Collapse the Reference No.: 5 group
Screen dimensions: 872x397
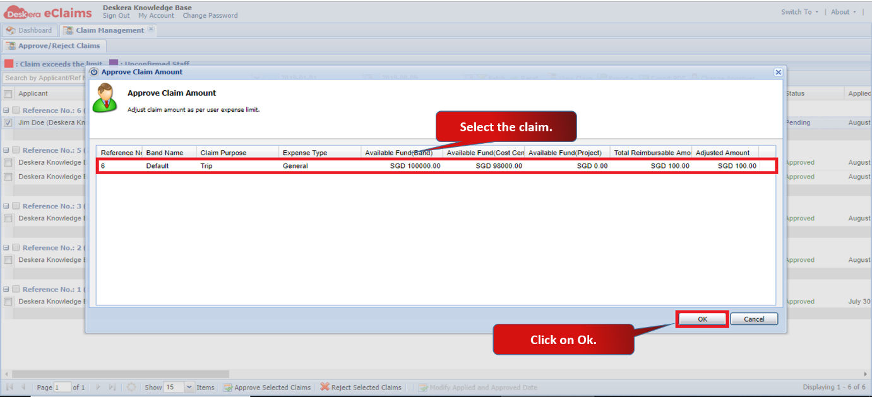click(x=6, y=150)
